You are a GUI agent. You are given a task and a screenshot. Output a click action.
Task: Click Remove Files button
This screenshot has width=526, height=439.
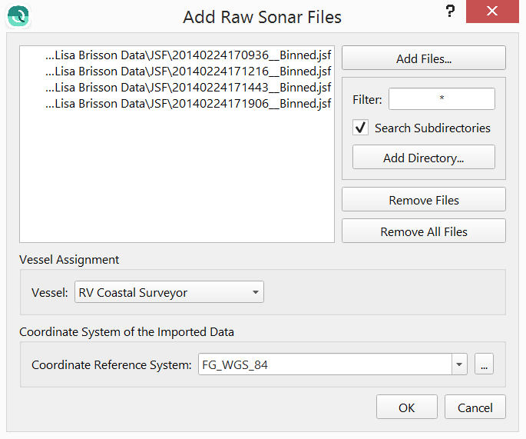coord(423,200)
